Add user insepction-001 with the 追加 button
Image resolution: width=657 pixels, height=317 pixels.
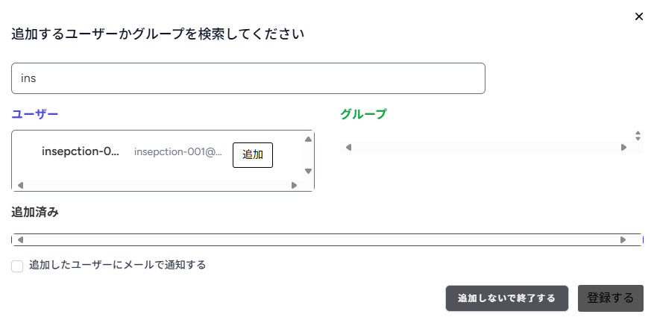click(x=253, y=155)
